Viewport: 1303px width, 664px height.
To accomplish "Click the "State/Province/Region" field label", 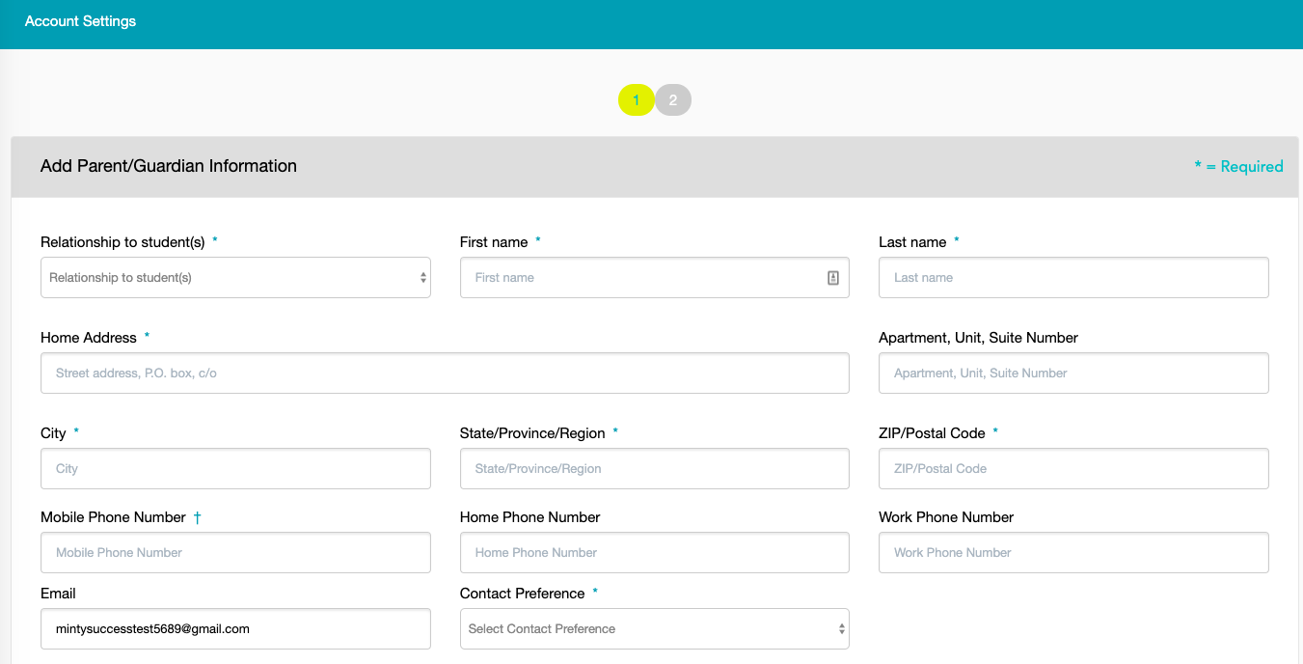I will point(532,433).
